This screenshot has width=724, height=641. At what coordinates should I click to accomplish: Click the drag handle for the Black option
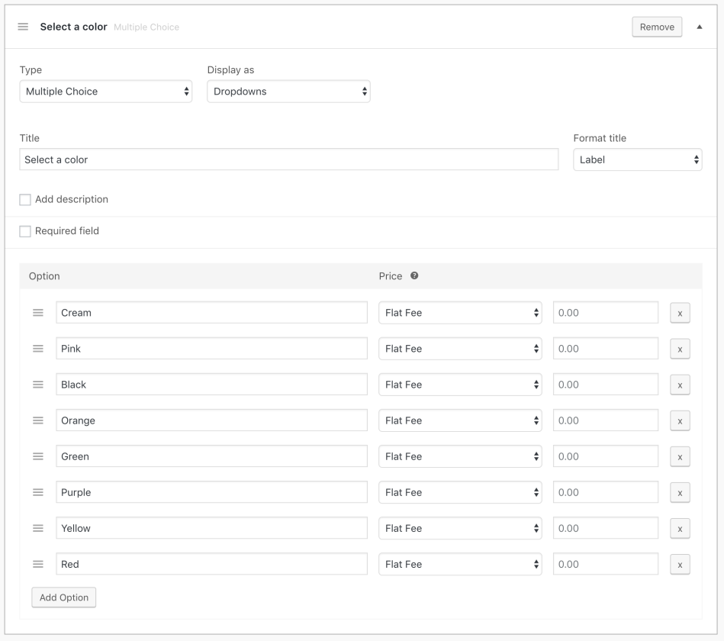tap(37, 385)
